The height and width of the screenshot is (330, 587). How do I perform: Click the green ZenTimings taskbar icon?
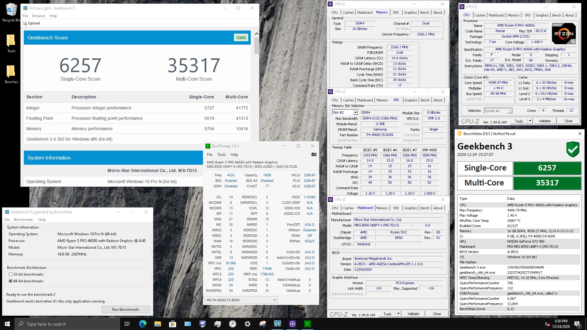tap(308, 324)
